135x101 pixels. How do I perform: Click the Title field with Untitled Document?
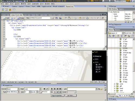pos(40,18)
